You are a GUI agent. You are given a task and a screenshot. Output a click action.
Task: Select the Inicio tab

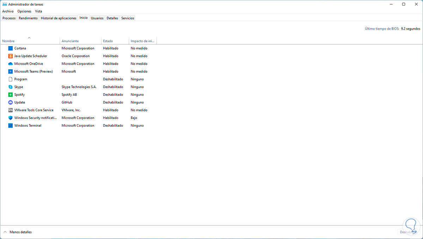pos(84,18)
